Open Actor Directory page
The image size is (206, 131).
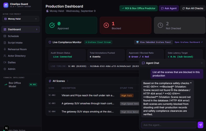click(17, 56)
